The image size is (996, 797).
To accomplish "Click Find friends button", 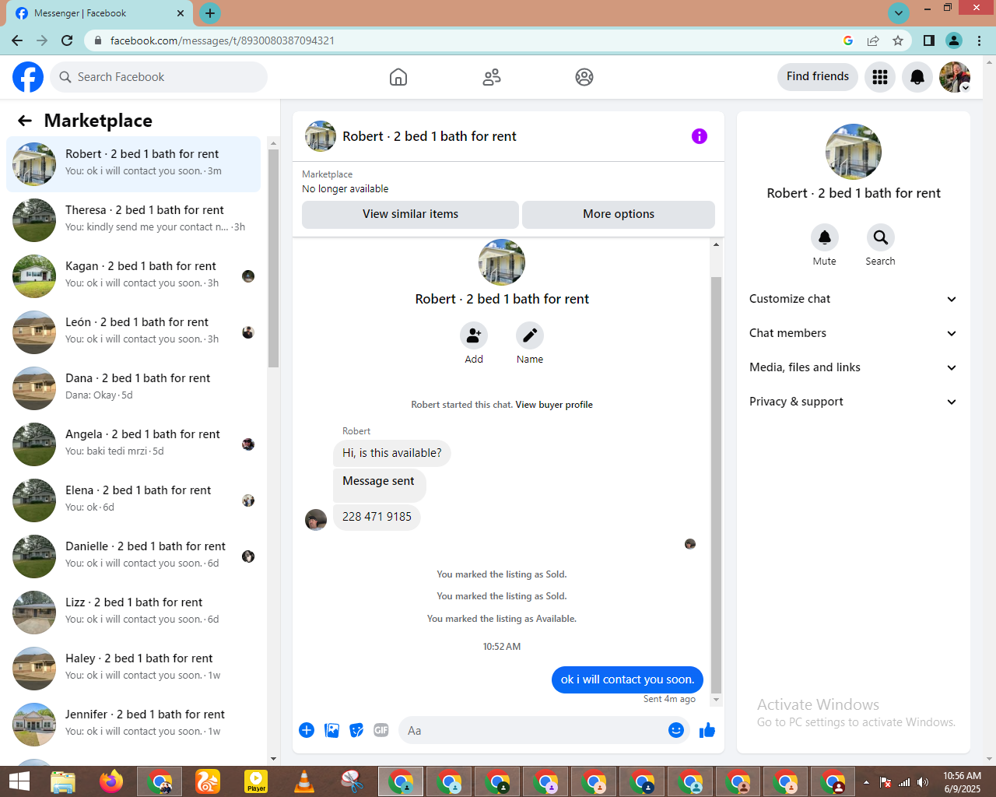I will (818, 76).
